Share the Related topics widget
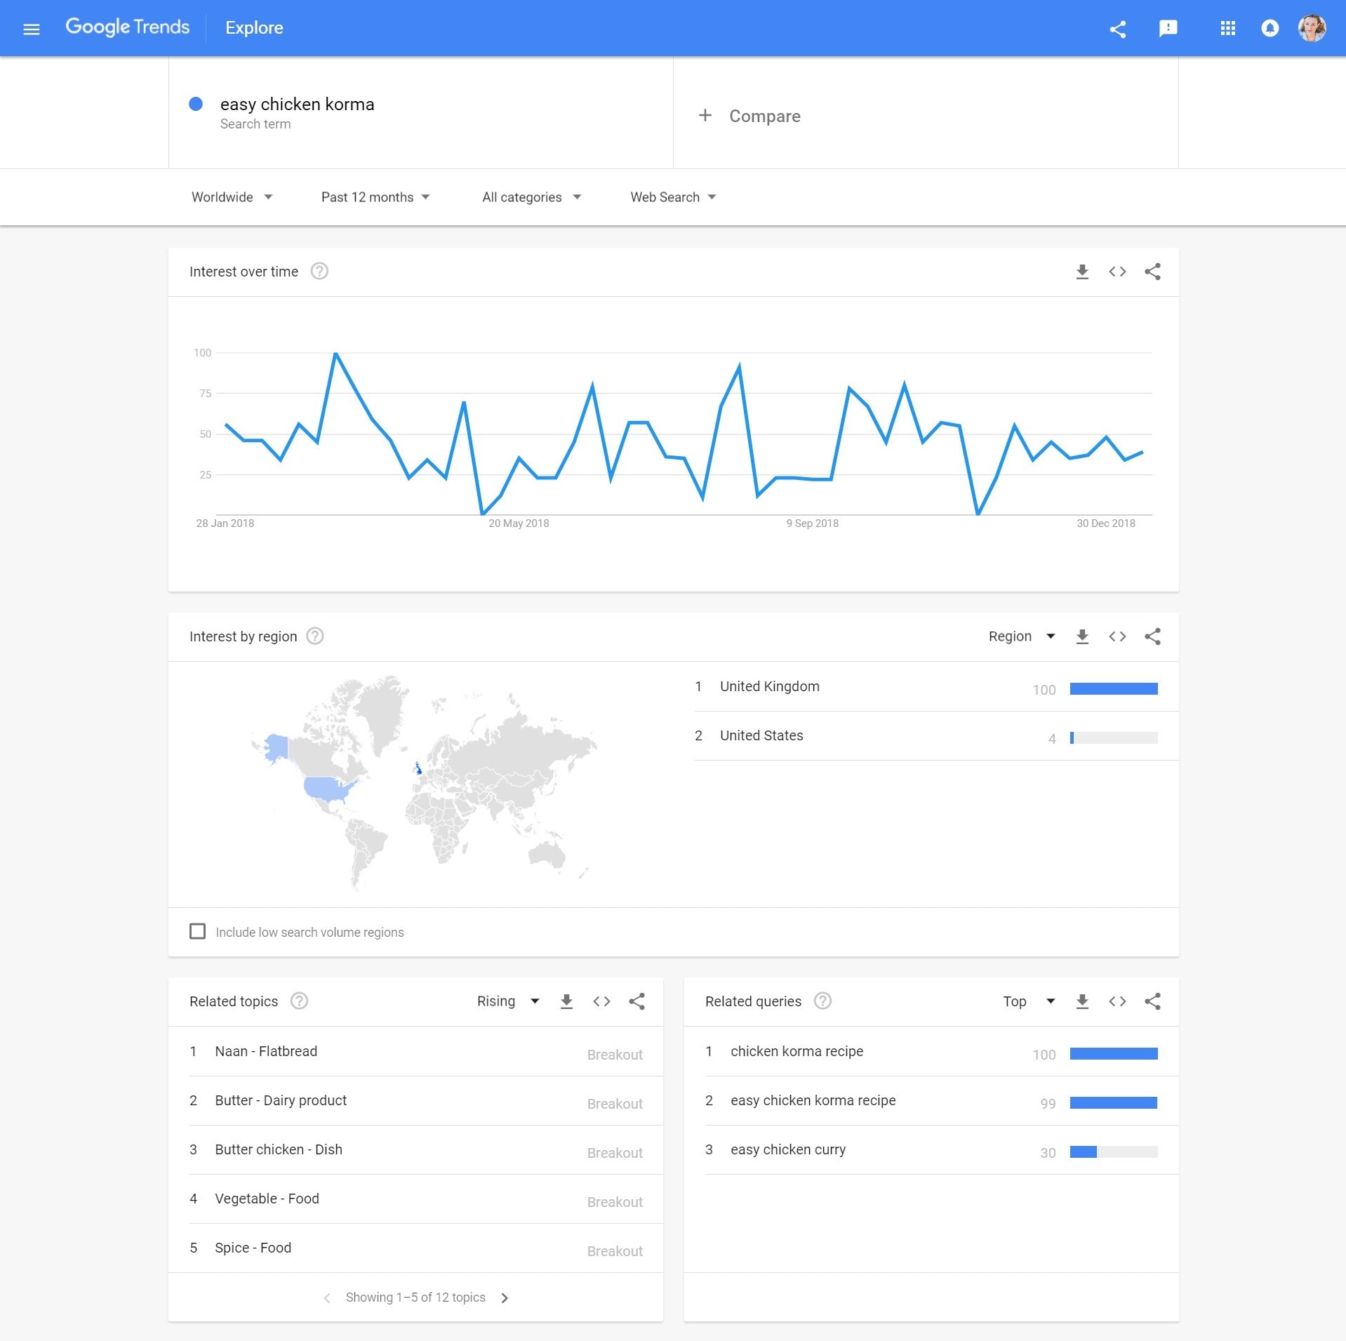 click(x=637, y=1001)
